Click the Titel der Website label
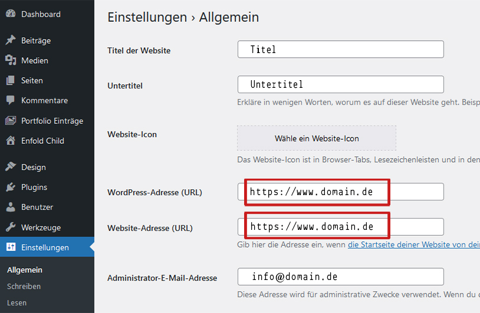The image size is (480, 313). click(x=139, y=51)
